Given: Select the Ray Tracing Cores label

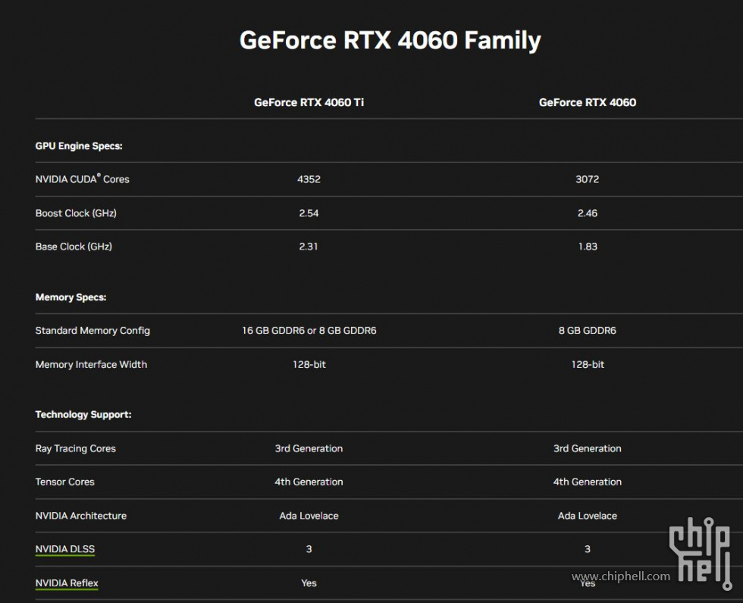Looking at the screenshot, I should [75, 448].
